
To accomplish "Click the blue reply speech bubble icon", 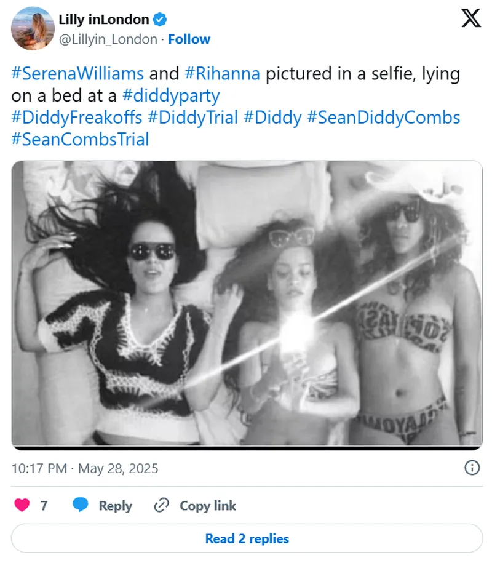I will (x=81, y=505).
